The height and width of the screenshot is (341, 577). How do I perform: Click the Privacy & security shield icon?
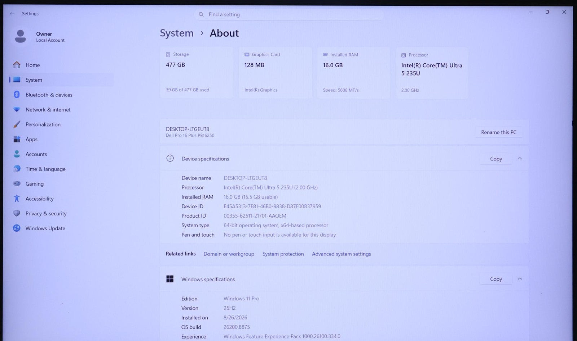(17, 213)
